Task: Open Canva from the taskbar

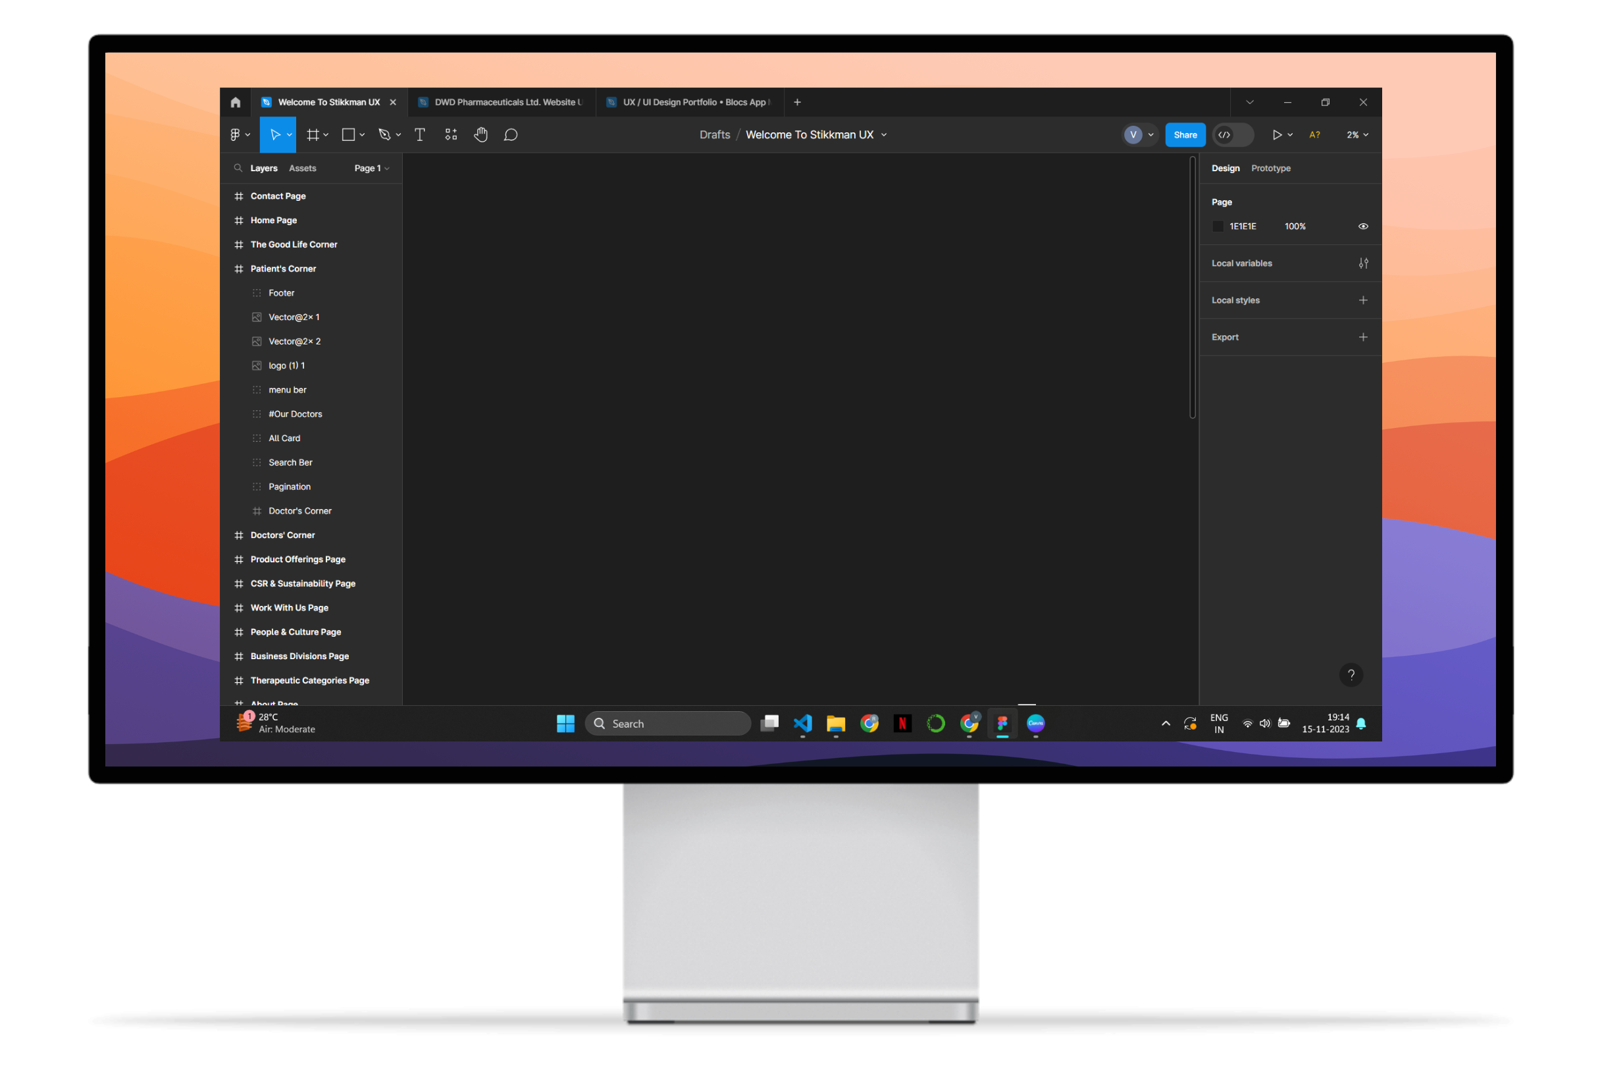Action: pyautogui.click(x=1035, y=723)
